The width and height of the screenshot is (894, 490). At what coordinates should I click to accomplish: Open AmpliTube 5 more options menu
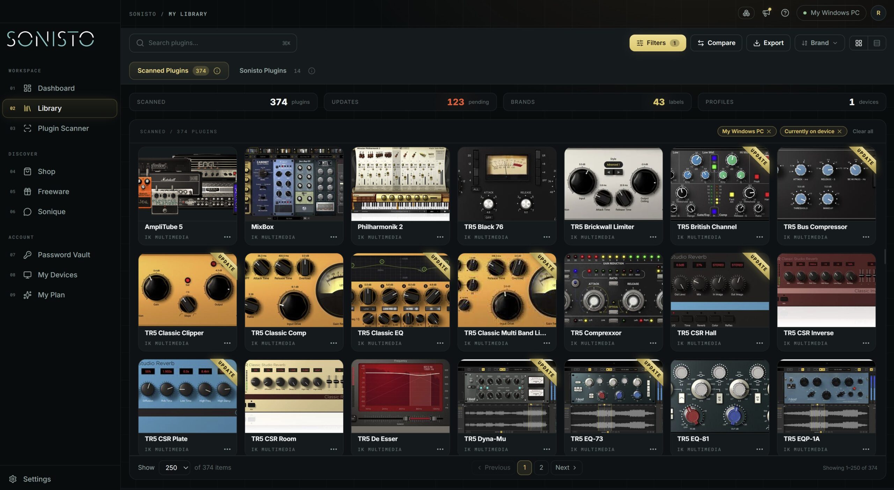(x=227, y=237)
